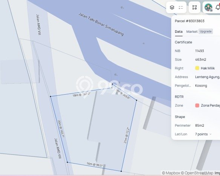Click the Hak Milik right label

(x=208, y=68)
